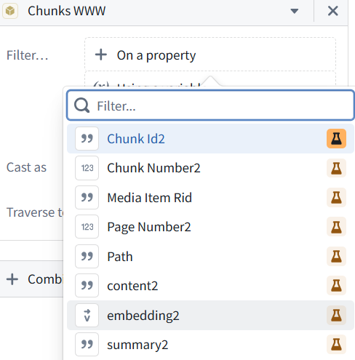The image size is (355, 360).
Task: Click the orange flask icon beside Chunk Id2
Action: [336, 139]
